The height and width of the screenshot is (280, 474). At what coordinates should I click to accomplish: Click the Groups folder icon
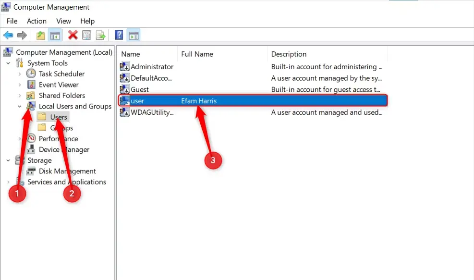[x=42, y=128]
